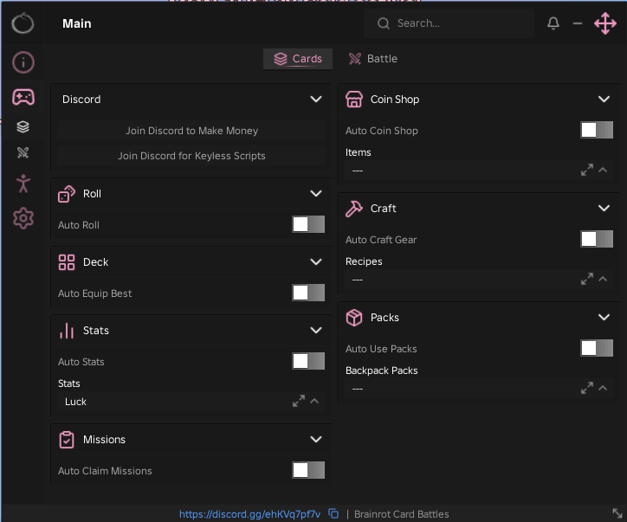This screenshot has width=627, height=522.
Task: Toggle Auto Coin Shop switch
Action: (x=596, y=130)
